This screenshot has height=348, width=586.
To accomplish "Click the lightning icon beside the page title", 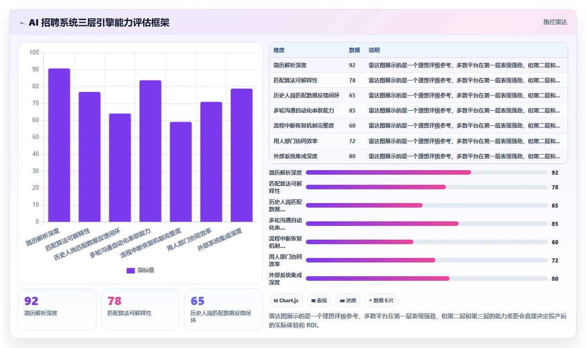I will click(x=22, y=22).
